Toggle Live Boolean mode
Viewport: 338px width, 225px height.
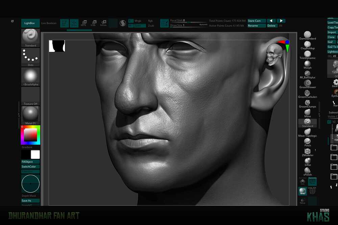(49, 23)
